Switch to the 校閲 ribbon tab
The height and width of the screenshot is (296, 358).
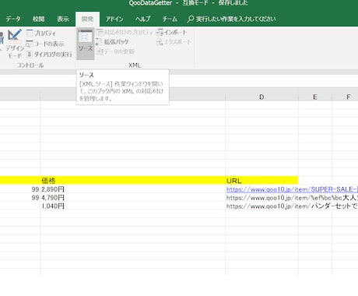pyautogui.click(x=38, y=19)
